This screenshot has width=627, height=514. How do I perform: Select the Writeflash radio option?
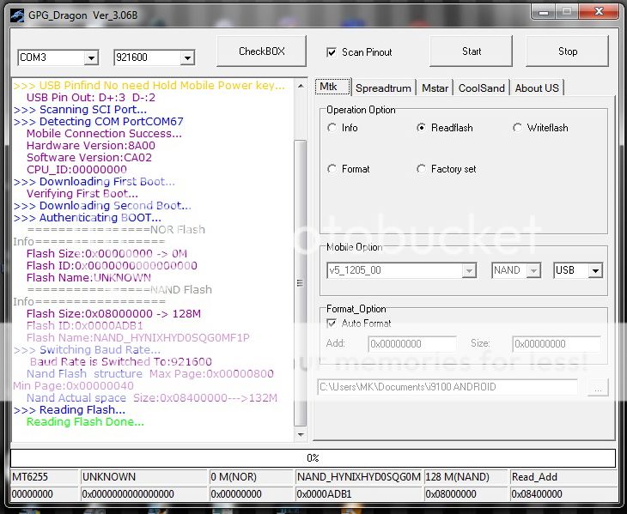coord(517,128)
